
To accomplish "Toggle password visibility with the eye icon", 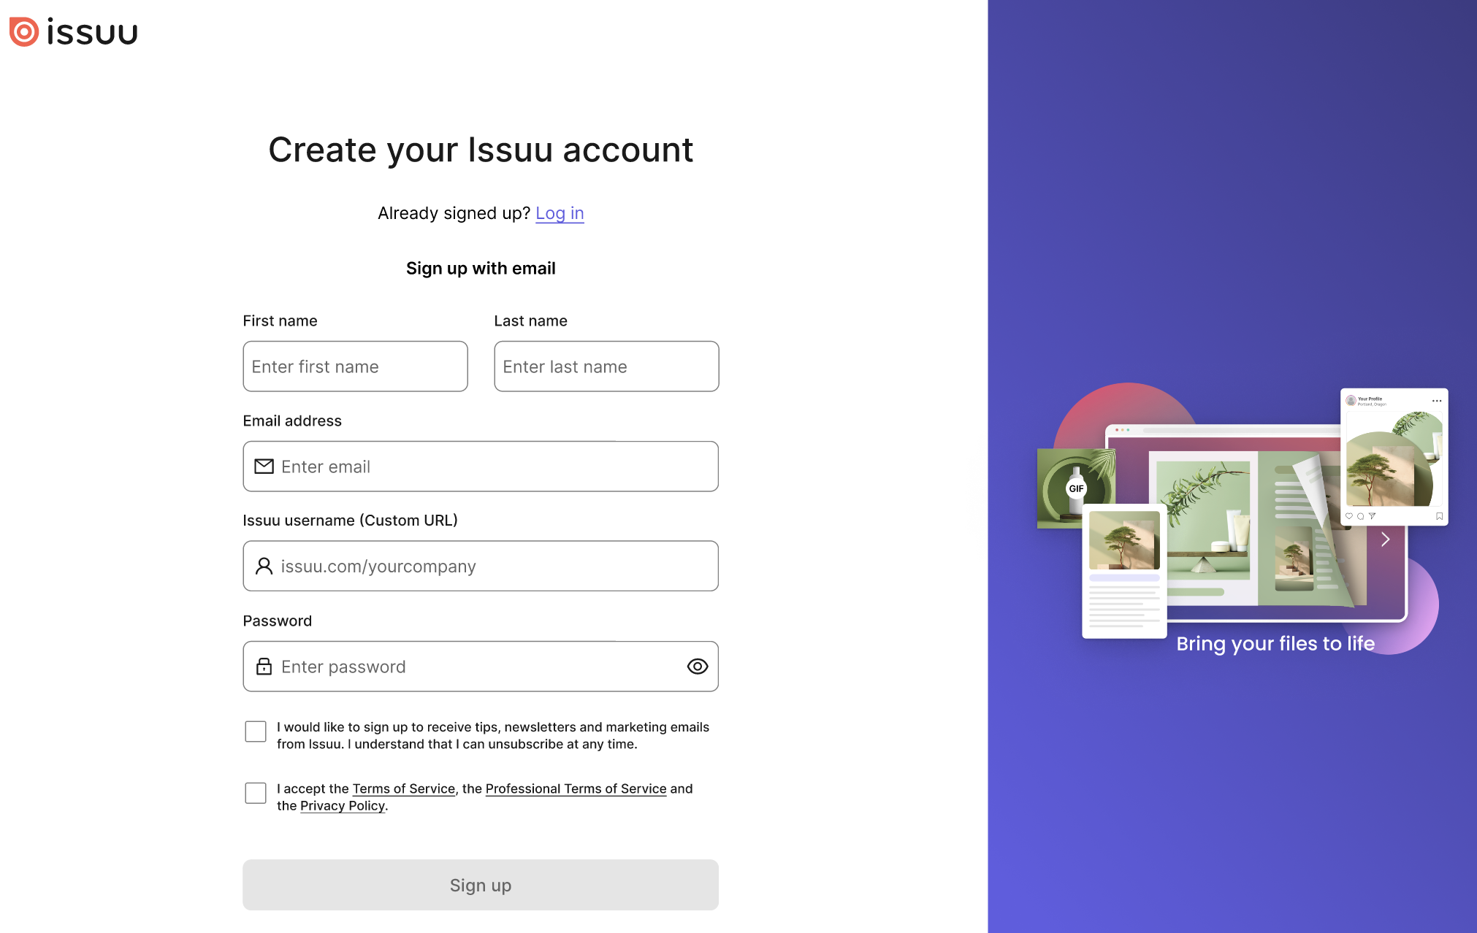I will tap(698, 667).
